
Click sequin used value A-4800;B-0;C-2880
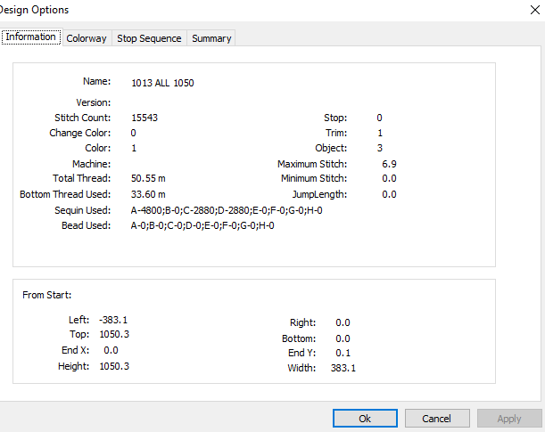click(227, 210)
